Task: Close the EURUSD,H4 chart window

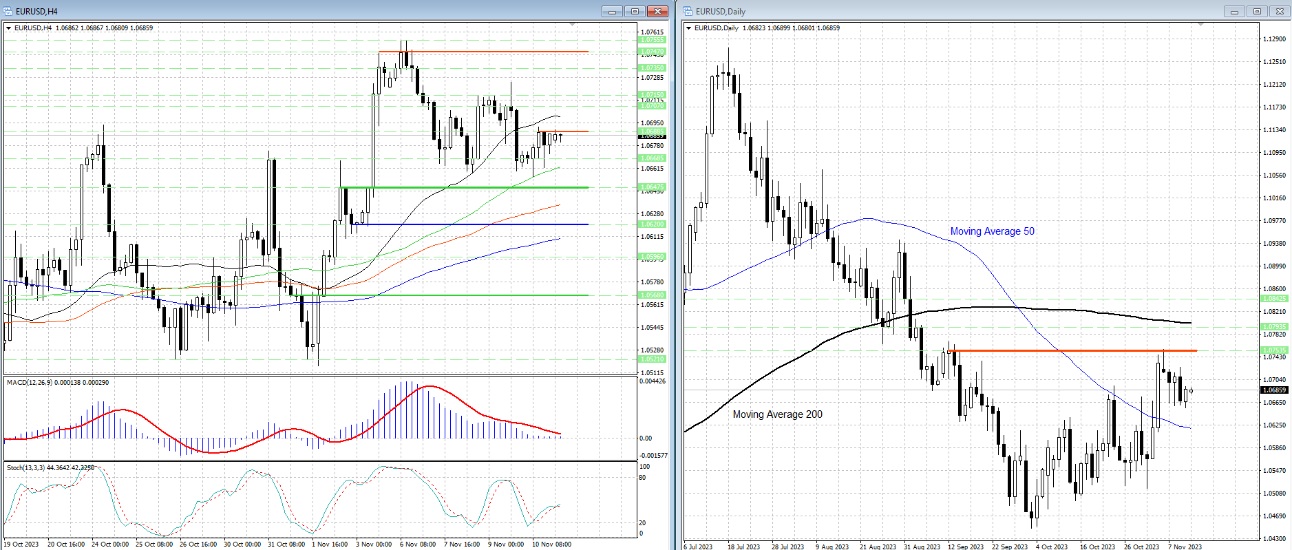Action: point(657,11)
